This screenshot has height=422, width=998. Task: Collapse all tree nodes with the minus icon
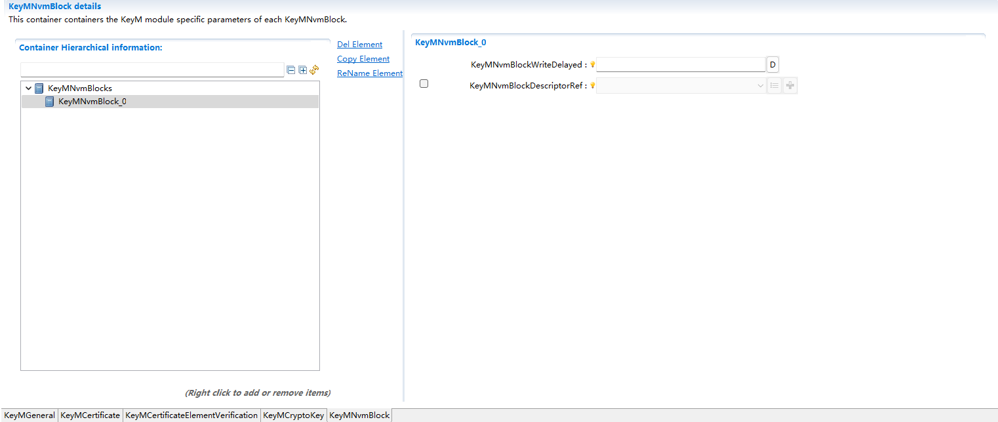click(291, 70)
